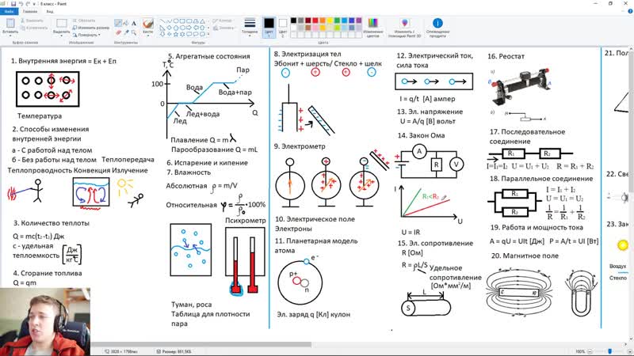634x356 pixels.
Task: Click the canvas text '20. Магнитное поле'
Action: 525,256
